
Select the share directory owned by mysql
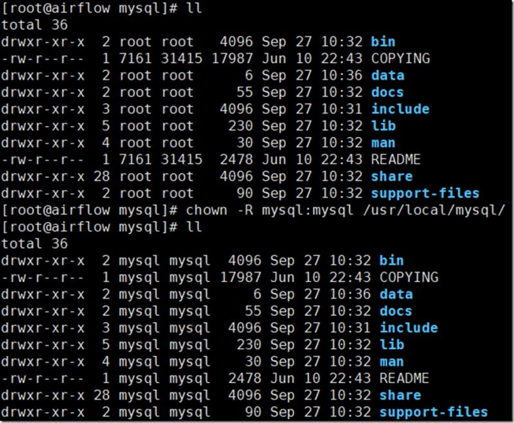point(400,395)
